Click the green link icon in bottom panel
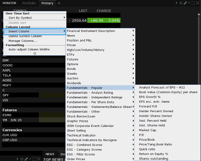201x161 pixels. click(26, 159)
